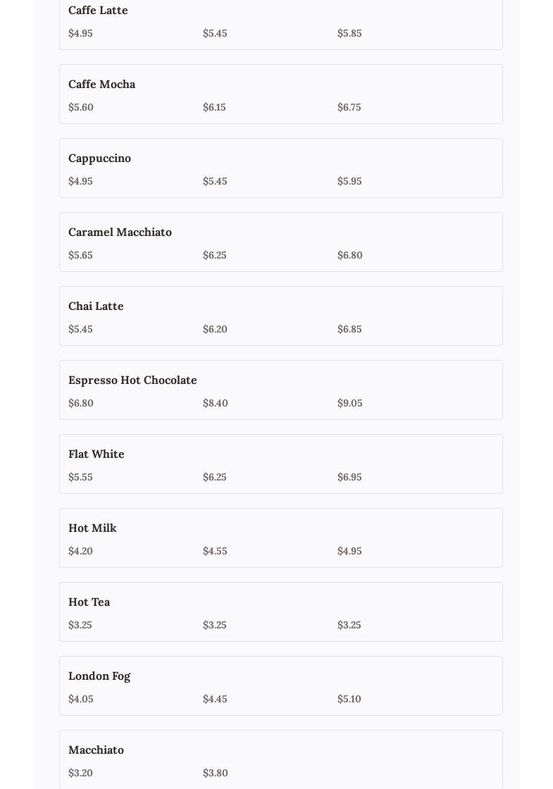Click the $6.95 Flat White price
This screenshot has height=789, width=553.
[x=349, y=478]
